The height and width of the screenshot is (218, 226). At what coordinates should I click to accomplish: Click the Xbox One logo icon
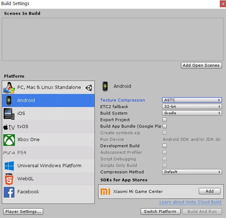[9, 140]
